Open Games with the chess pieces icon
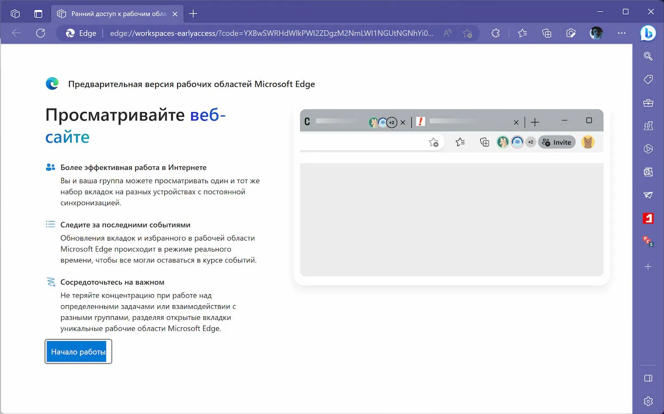Screen dimensions: 664x414 click(648, 126)
